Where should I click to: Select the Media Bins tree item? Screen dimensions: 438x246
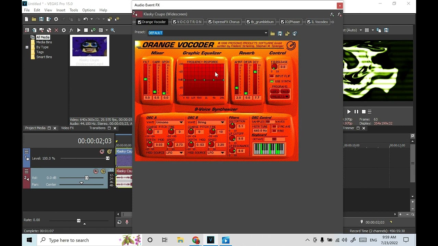44,42
